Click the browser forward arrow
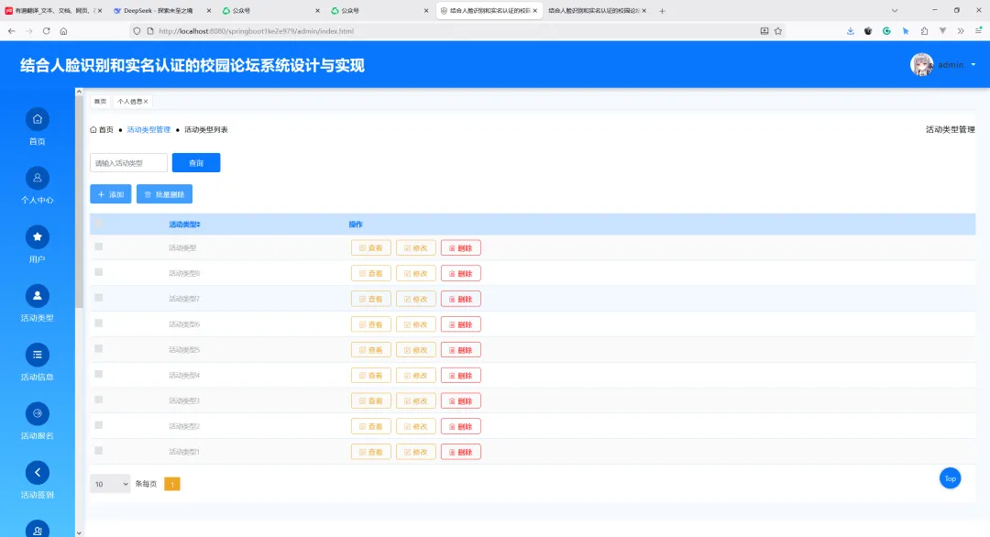Screen dimensions: 990x537 (x=29, y=31)
